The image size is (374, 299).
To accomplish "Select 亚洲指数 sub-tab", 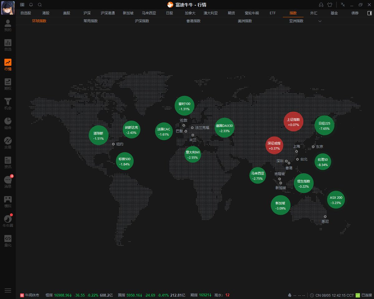I will pyautogui.click(x=296, y=21).
